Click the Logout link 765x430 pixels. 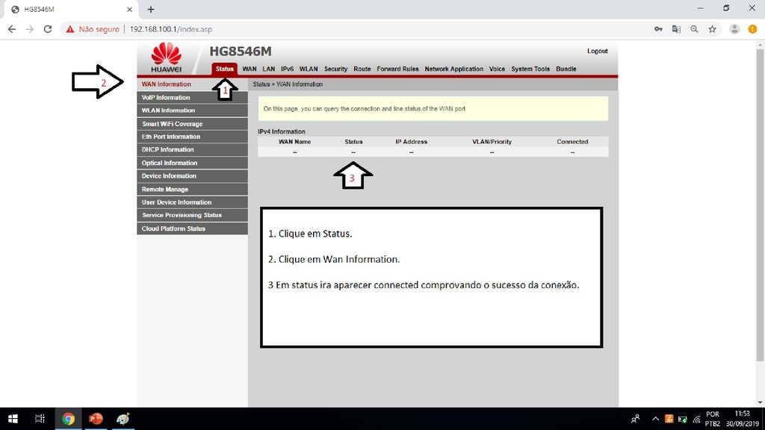(x=597, y=51)
